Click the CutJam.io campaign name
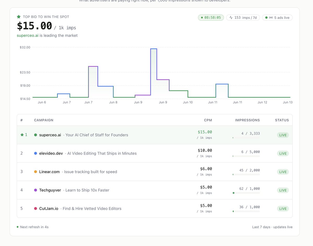 tap(49, 208)
